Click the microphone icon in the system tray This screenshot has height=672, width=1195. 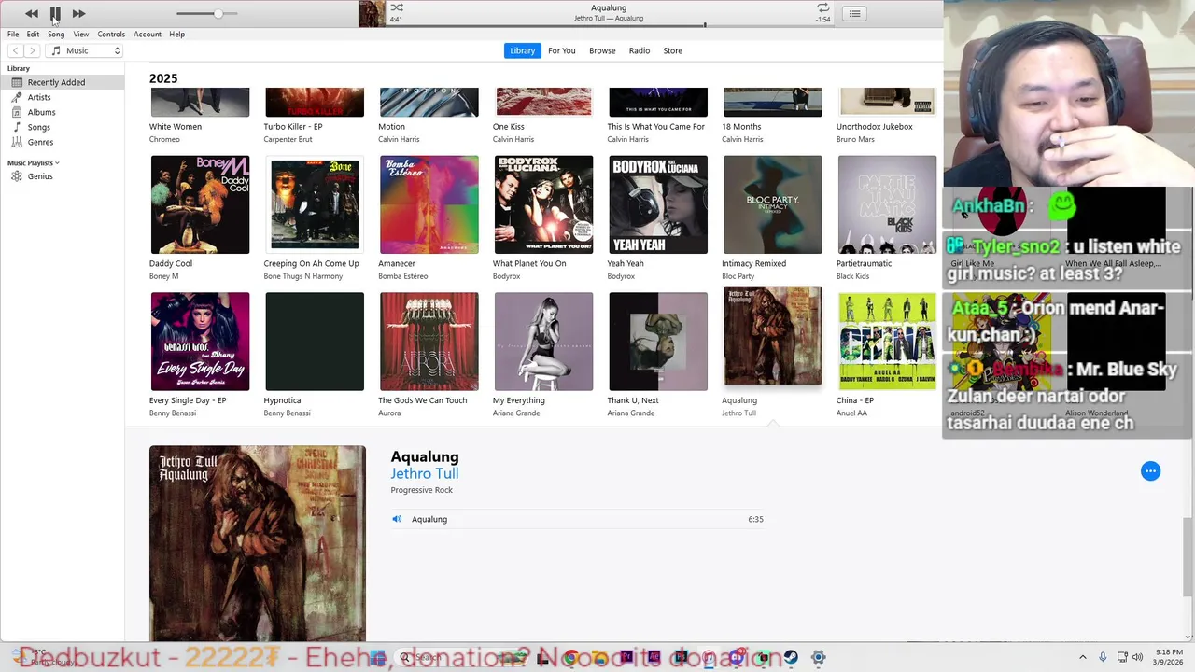click(x=1103, y=658)
